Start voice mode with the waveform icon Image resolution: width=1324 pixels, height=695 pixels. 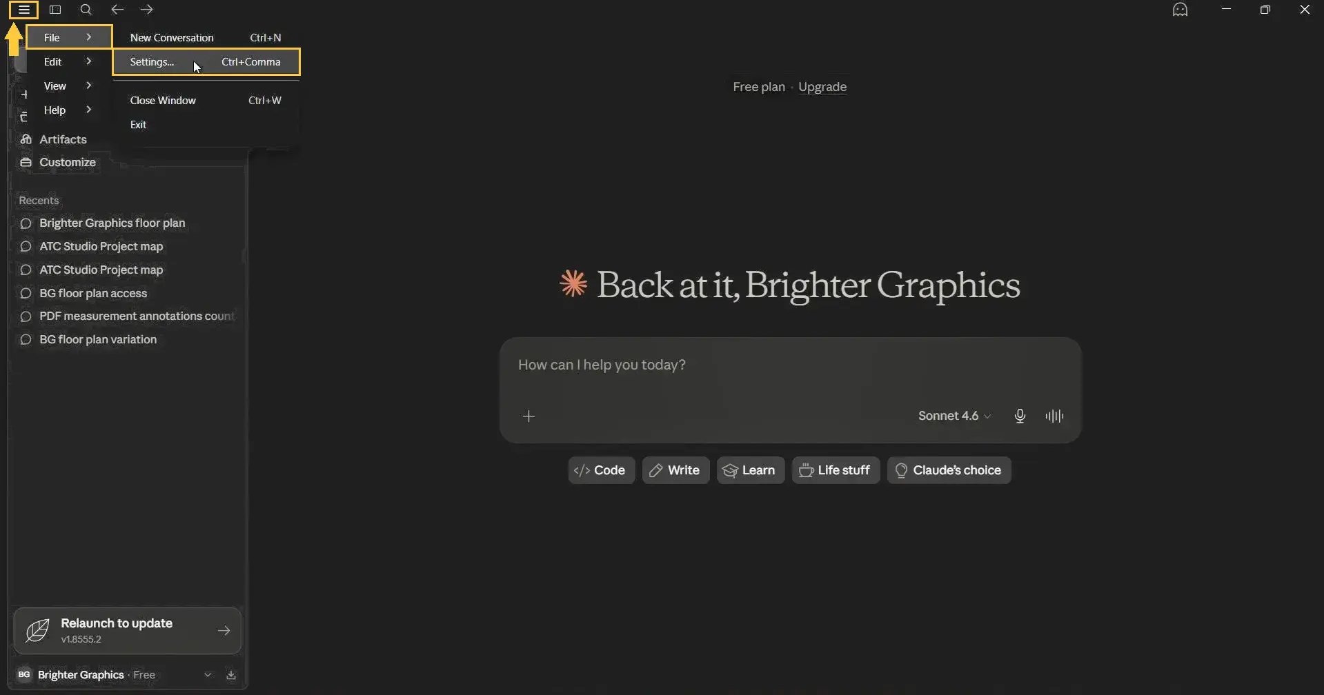[x=1054, y=416]
